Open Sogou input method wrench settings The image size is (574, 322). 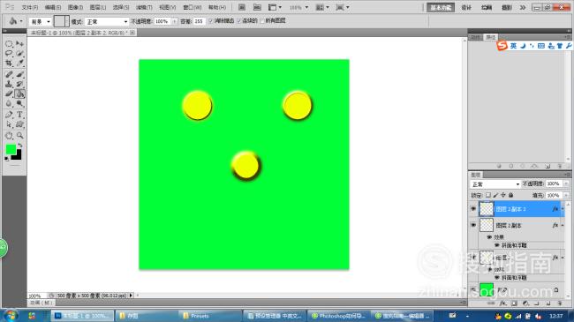[569, 46]
